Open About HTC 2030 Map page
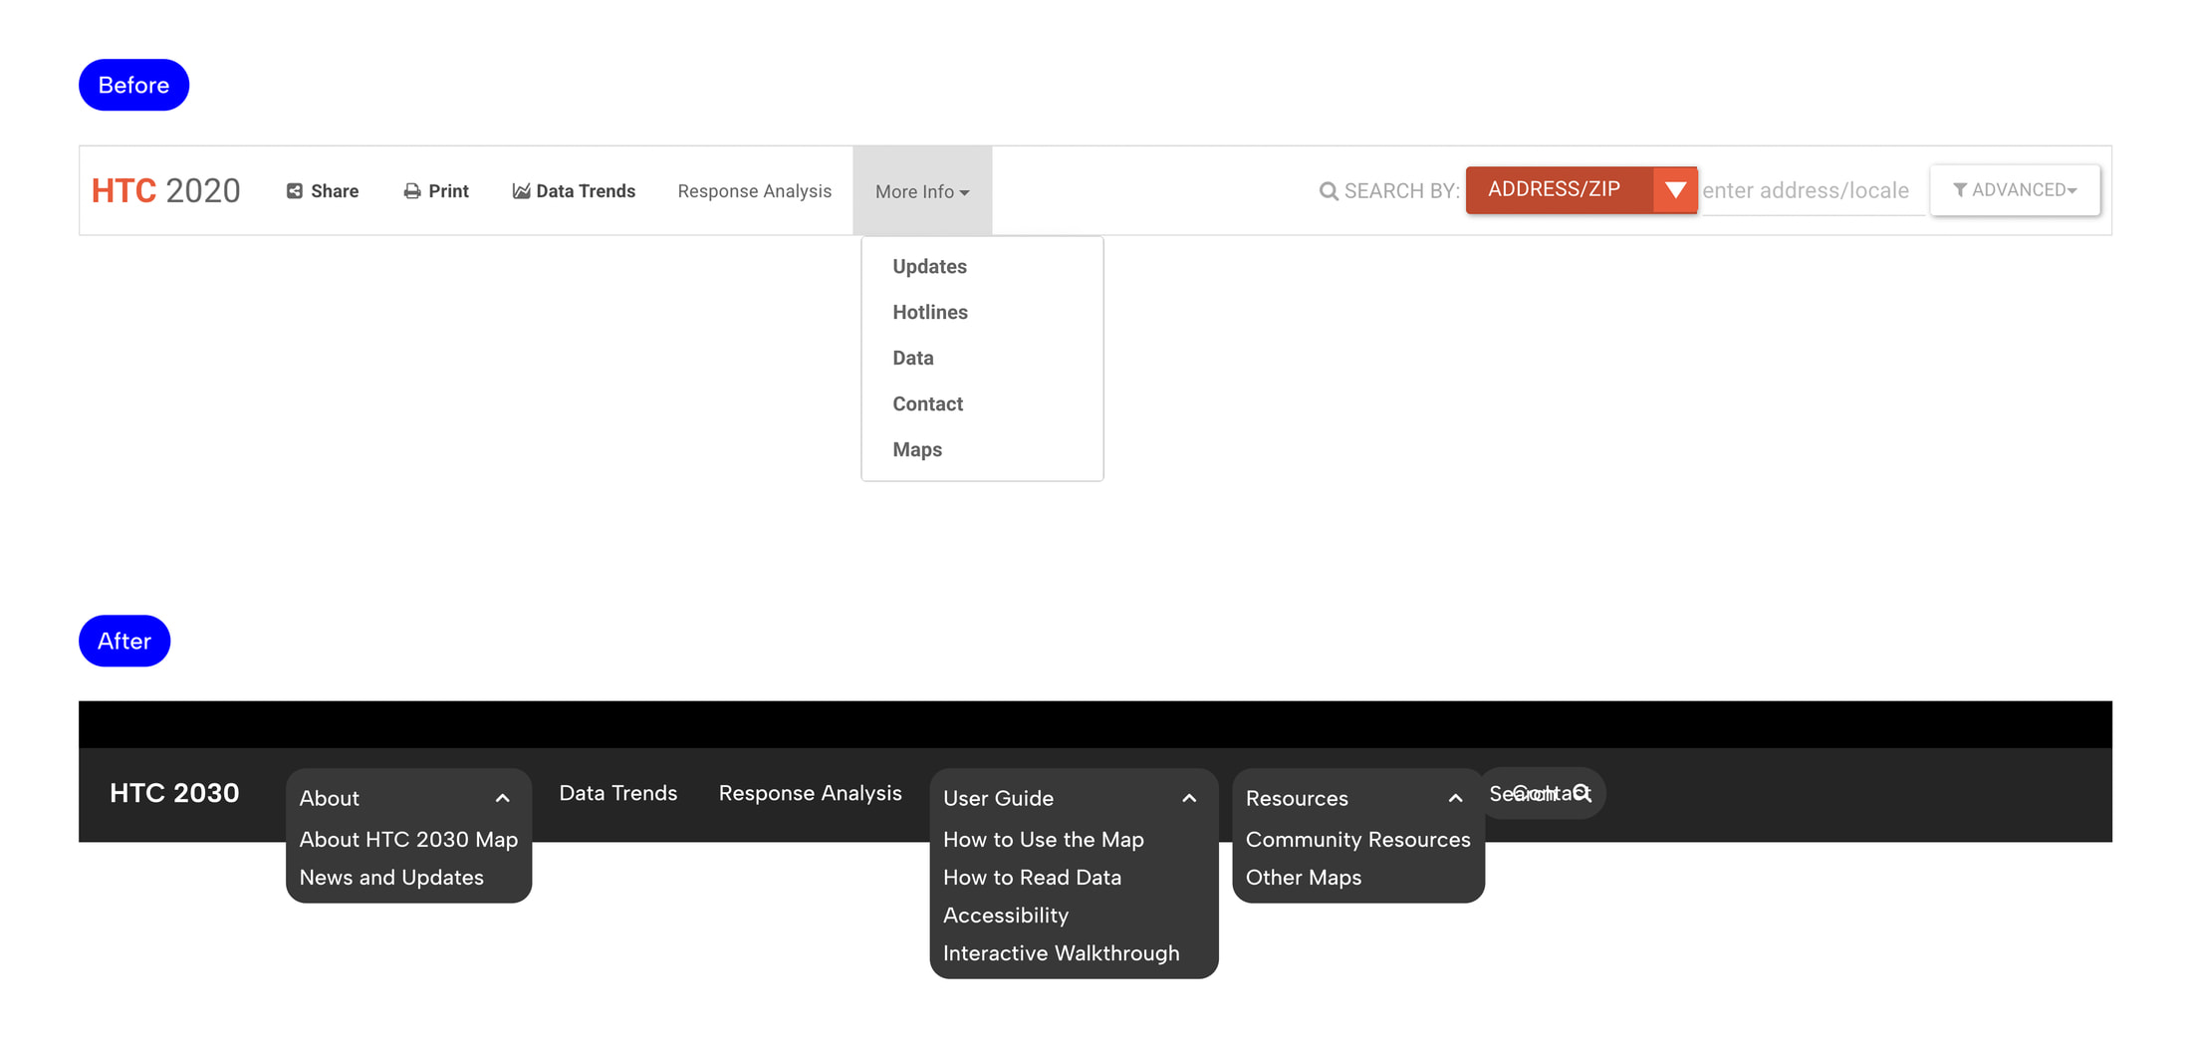The image size is (2191, 1052). pyautogui.click(x=408, y=839)
